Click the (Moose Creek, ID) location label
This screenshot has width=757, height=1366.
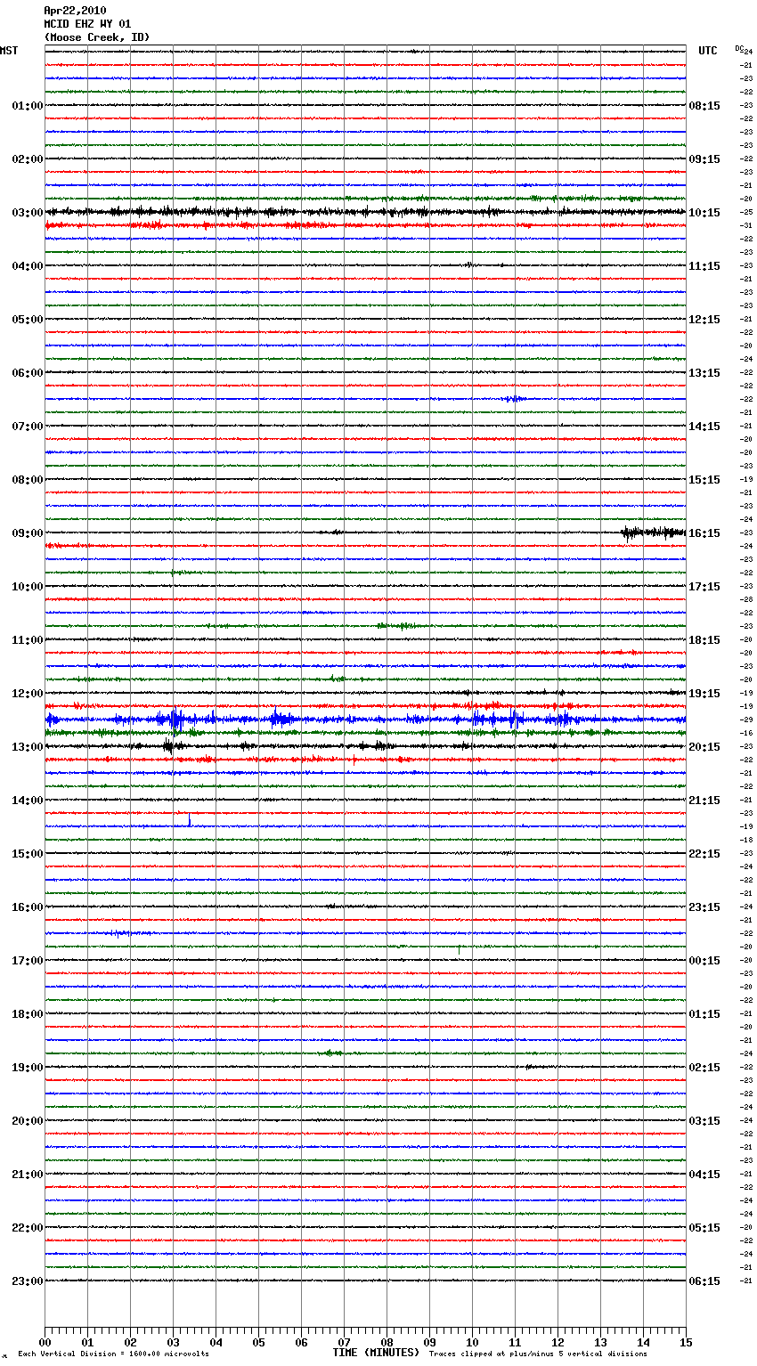[97, 37]
